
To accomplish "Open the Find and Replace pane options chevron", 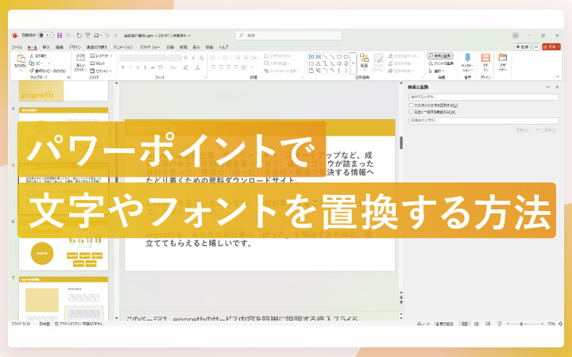I will 547,87.
